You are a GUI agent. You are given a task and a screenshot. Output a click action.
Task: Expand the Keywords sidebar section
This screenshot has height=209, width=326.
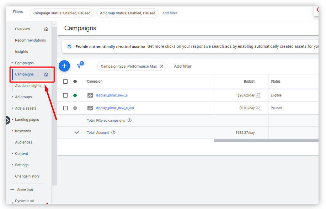tap(12, 131)
